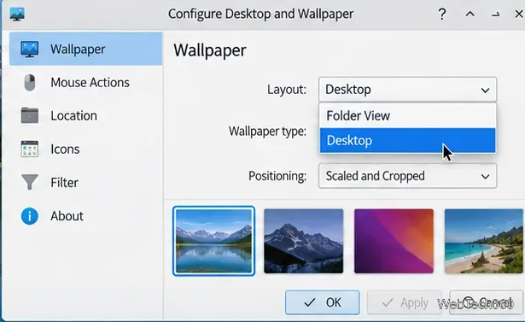
Task: Click the title bar application icon
Action: coord(17,15)
